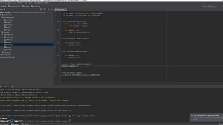This screenshot has width=223, height=125.
Task: Open the Code menu
Action: 14,3
